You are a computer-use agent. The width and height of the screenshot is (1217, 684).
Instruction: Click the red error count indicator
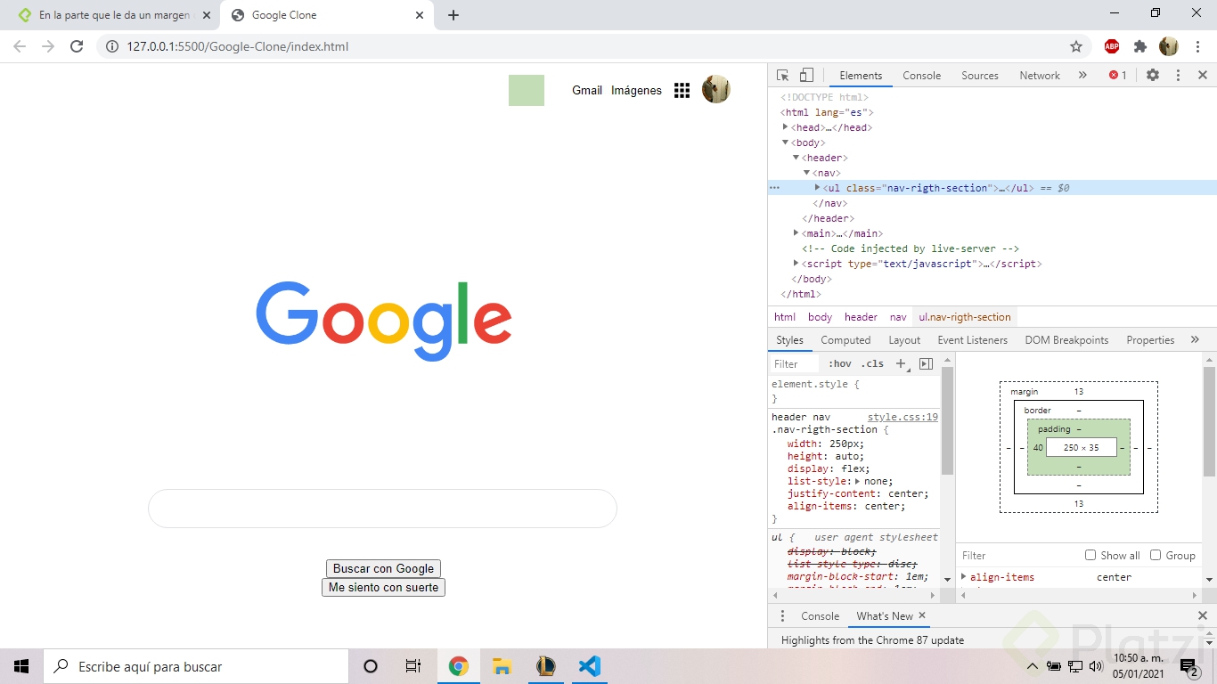1117,76
